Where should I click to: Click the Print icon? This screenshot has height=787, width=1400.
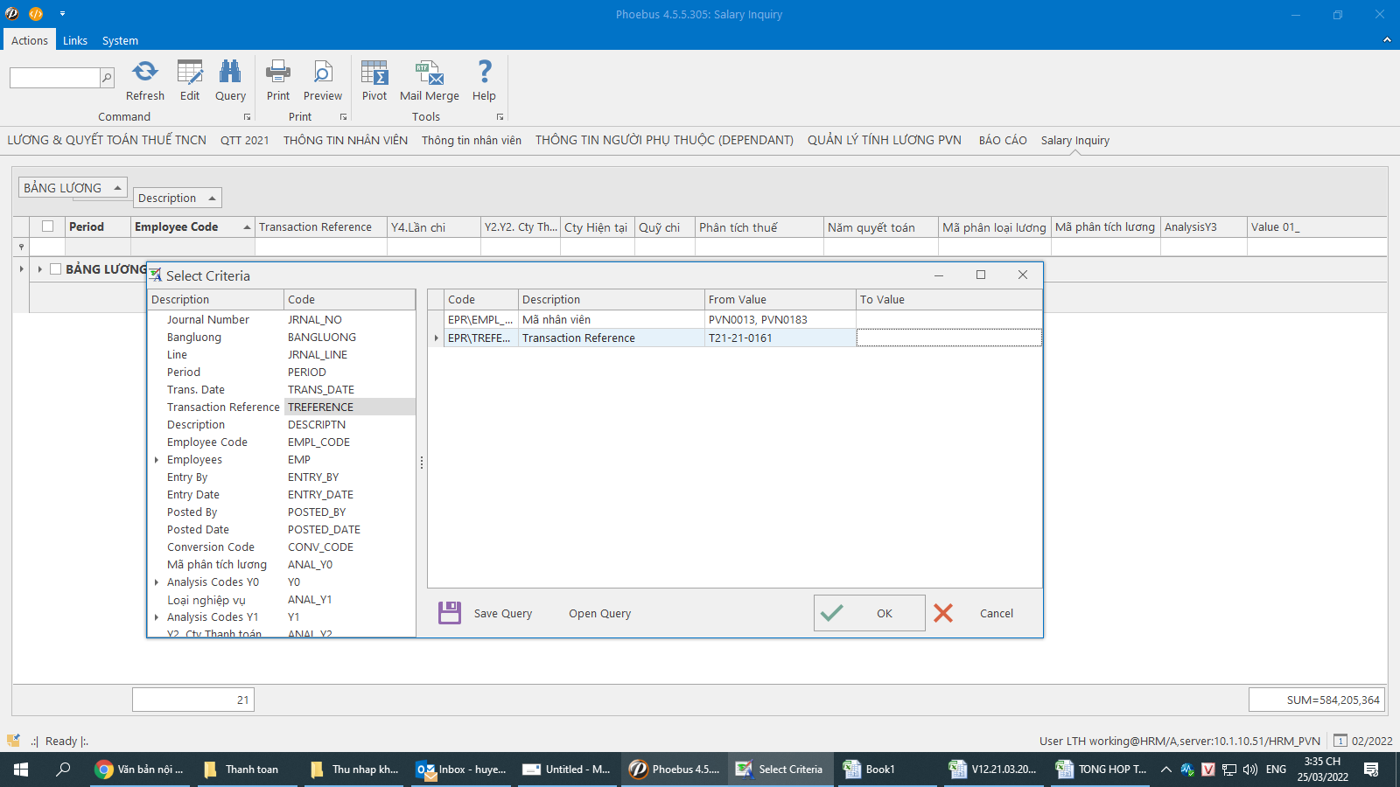coord(278,73)
